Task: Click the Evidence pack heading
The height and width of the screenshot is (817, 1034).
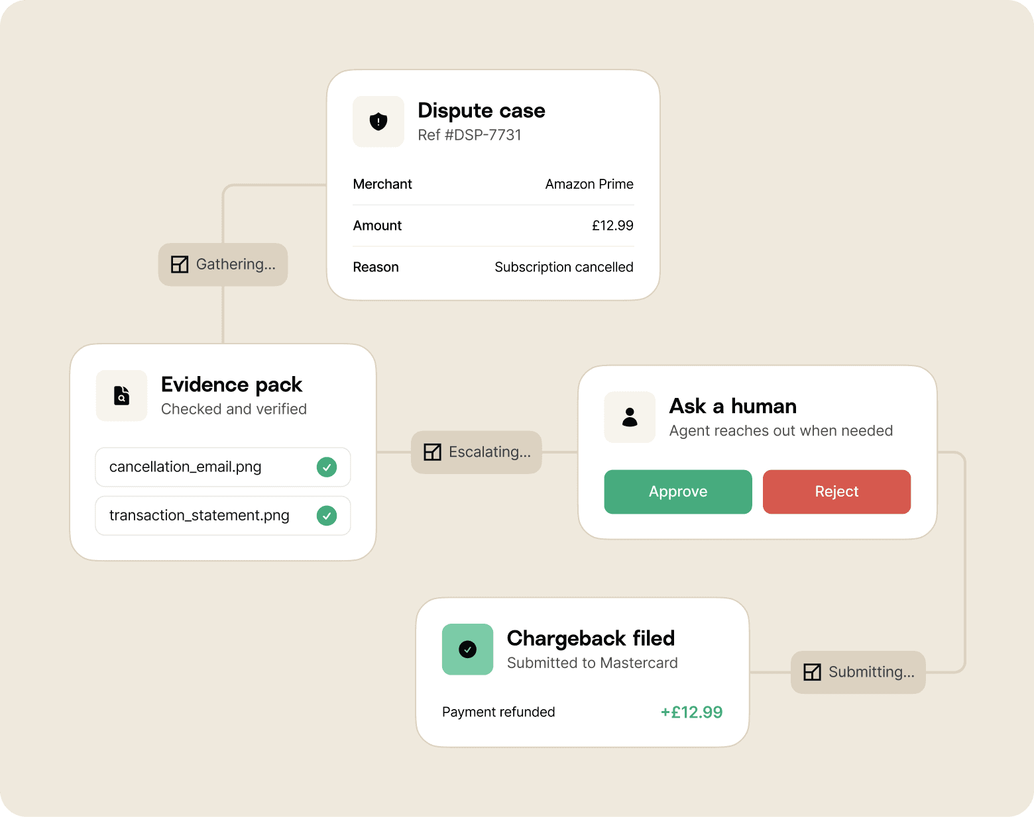Action: coord(231,385)
